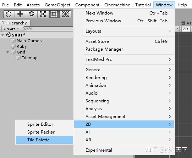Image resolution: width=192 pixels, height=158 pixels.
Task: Expand the Layouts submenu arrow
Action: point(170,31)
